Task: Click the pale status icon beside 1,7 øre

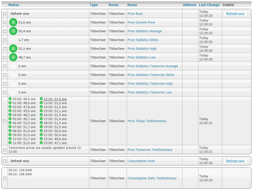Action: [13, 40]
